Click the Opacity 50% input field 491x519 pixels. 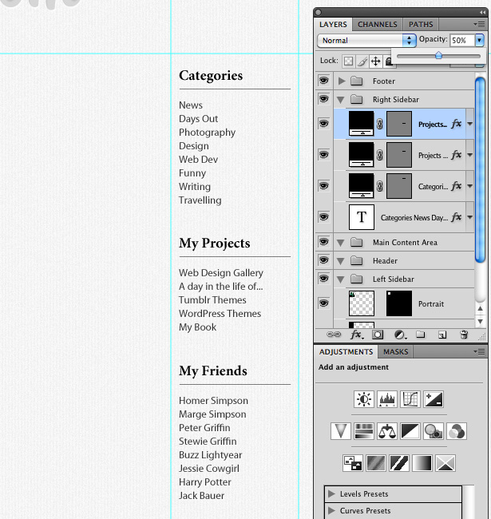462,41
